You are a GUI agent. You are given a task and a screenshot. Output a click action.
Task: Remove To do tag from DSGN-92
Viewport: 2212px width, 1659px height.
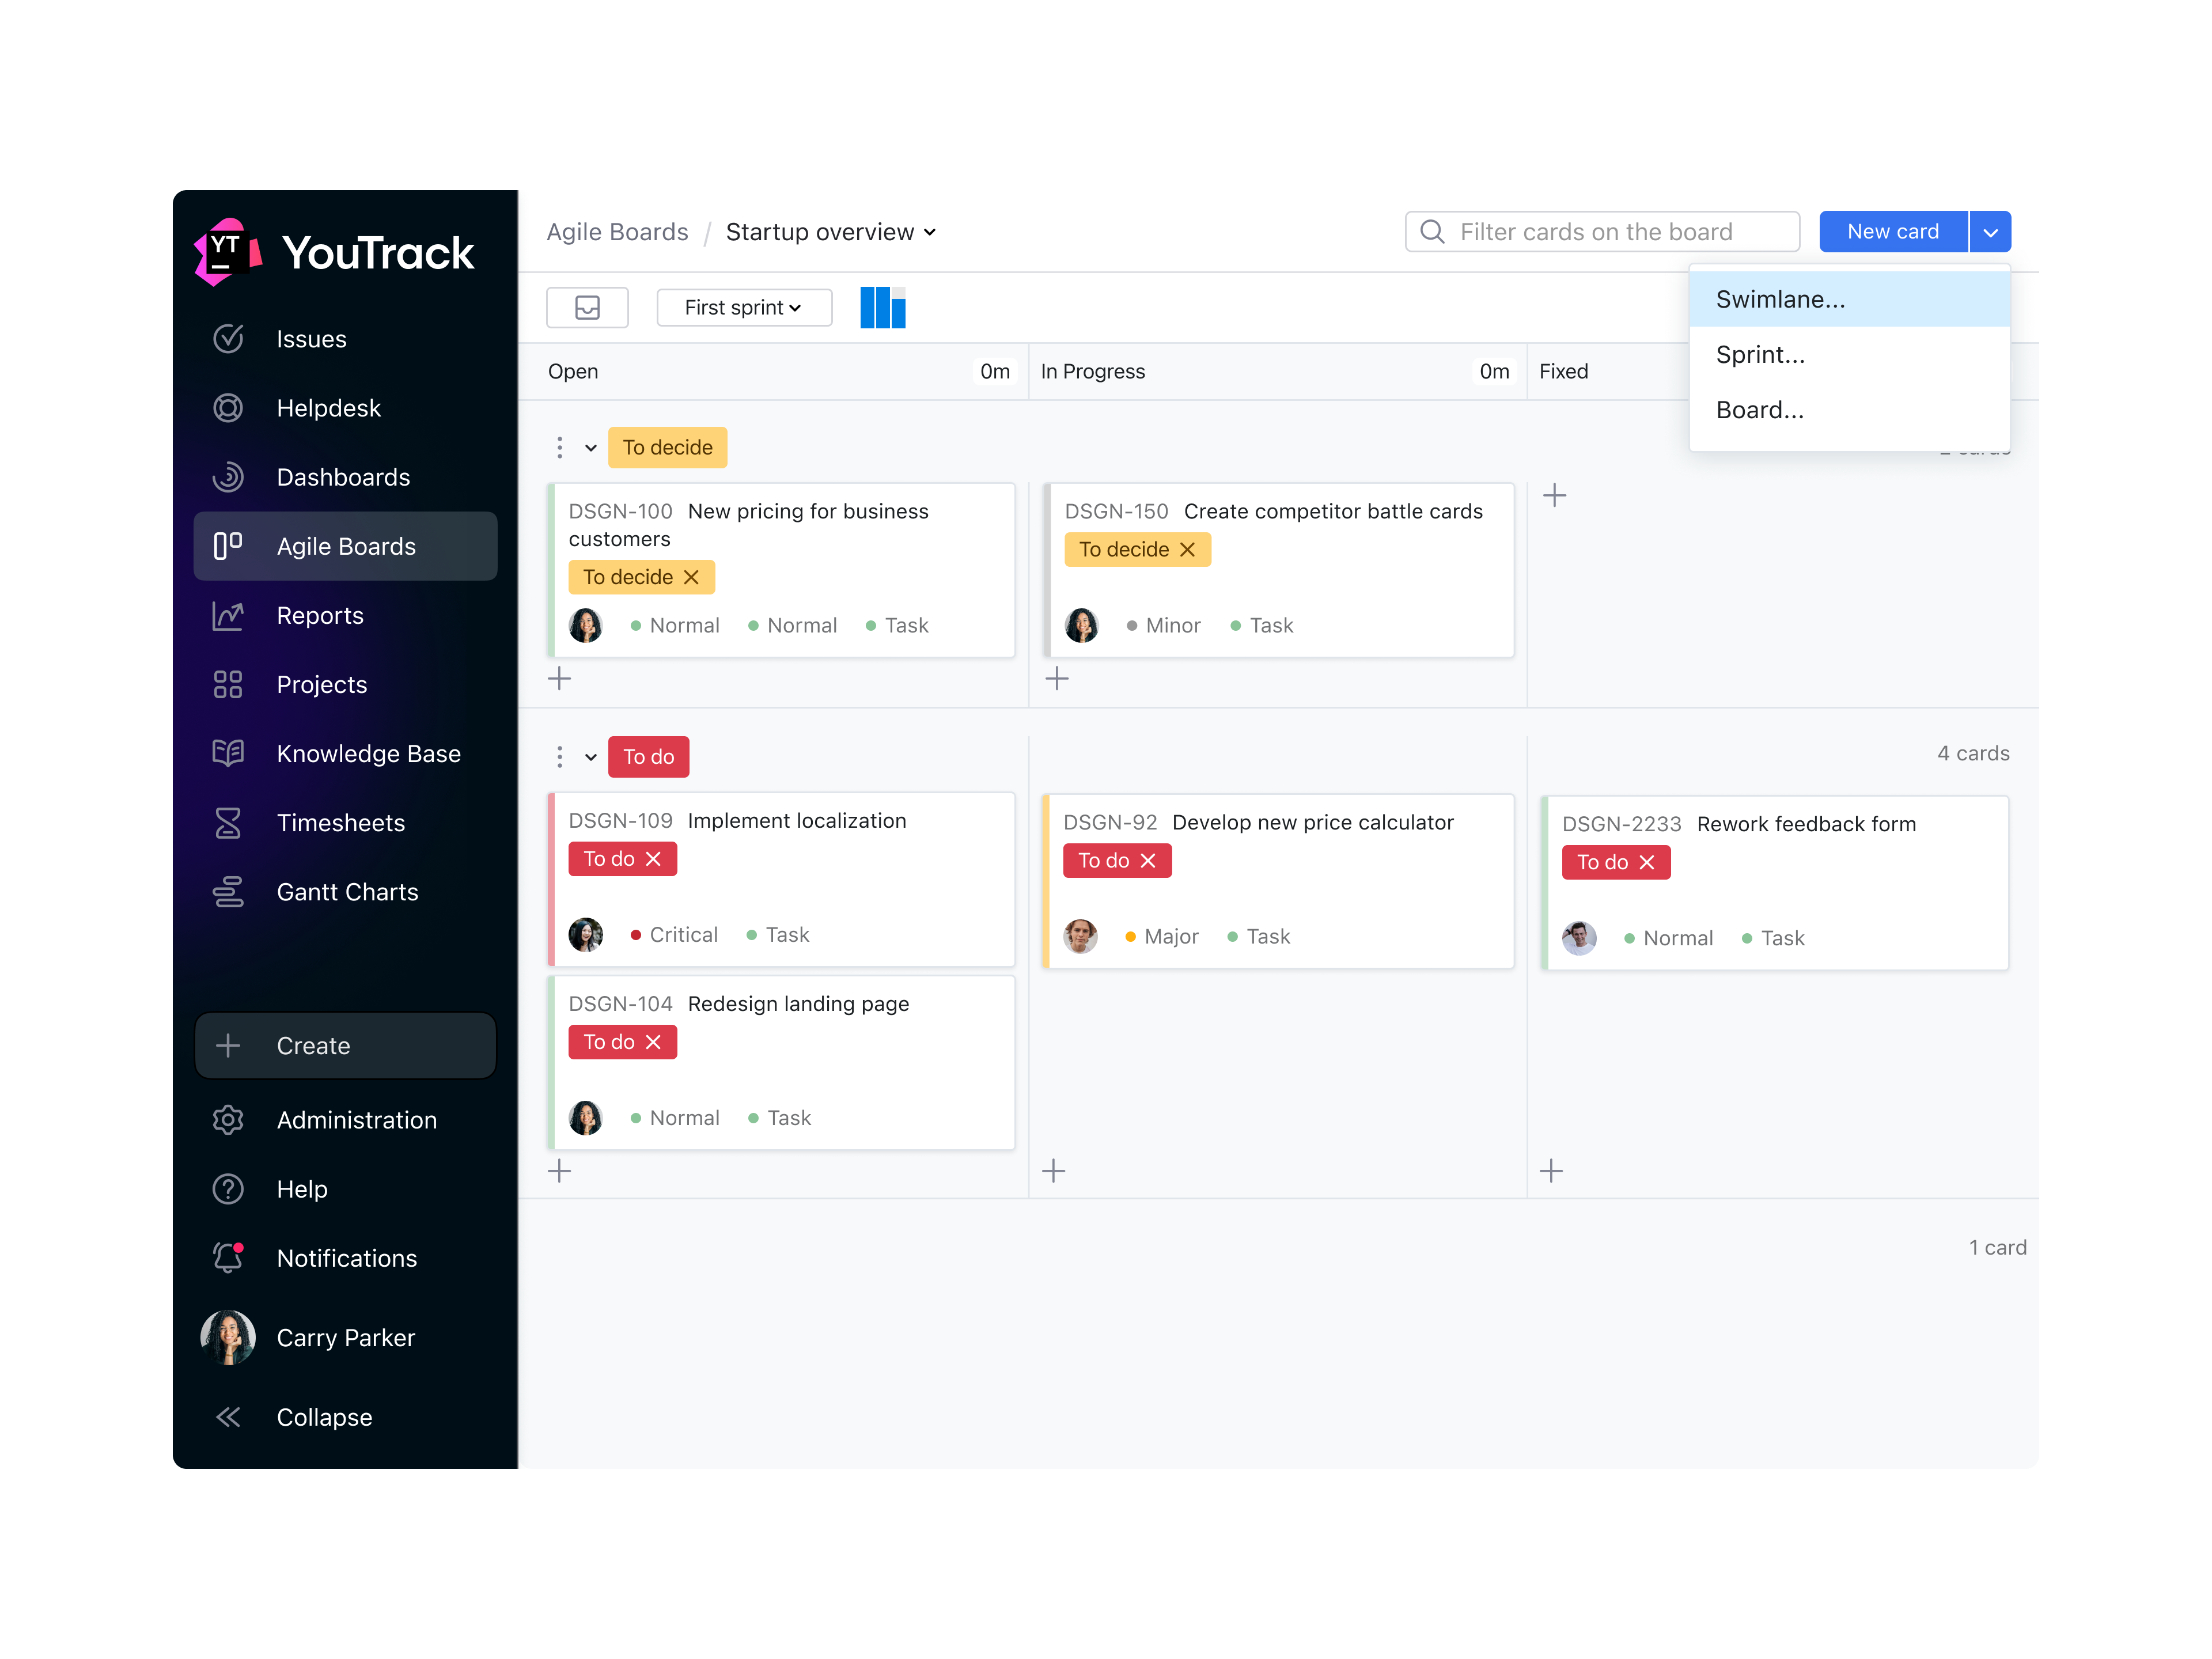pos(1148,861)
